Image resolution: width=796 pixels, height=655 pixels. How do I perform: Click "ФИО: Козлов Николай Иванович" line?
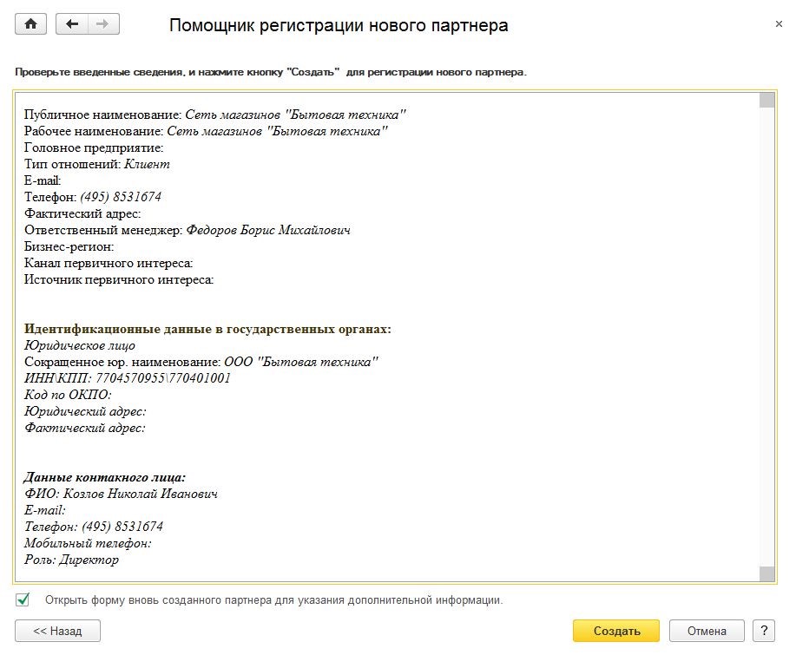(x=121, y=494)
